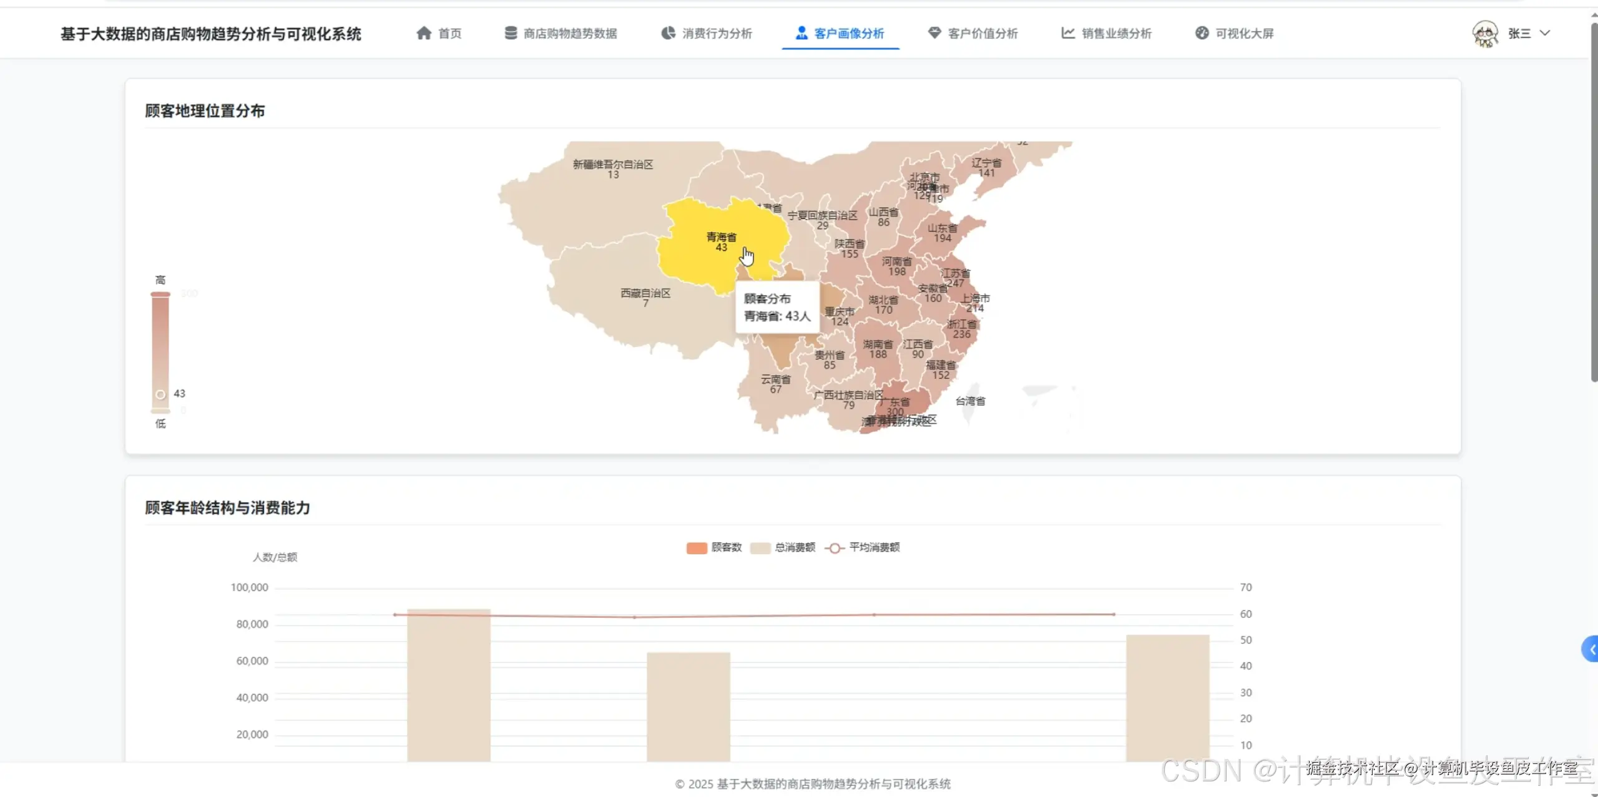Open the 张三 account menu
Screen dimensions: 1598x797
(1519, 34)
